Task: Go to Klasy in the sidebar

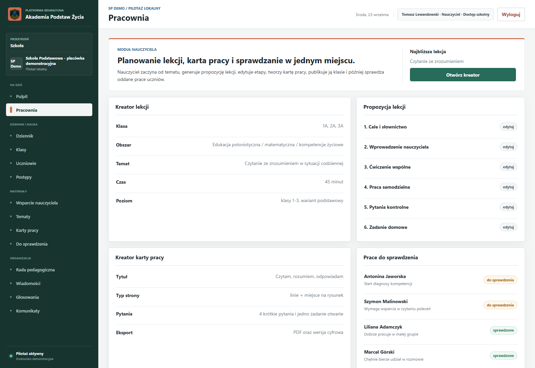Action: (49, 150)
